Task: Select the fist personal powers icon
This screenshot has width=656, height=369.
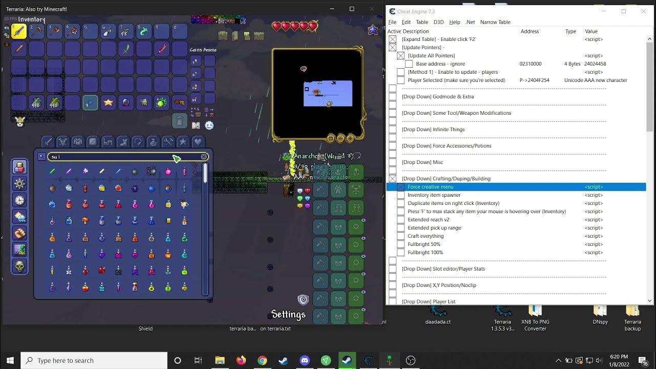Action: pos(19,233)
